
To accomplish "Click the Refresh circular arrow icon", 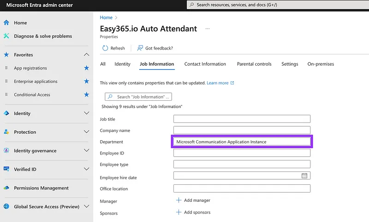I will [x=105, y=48].
